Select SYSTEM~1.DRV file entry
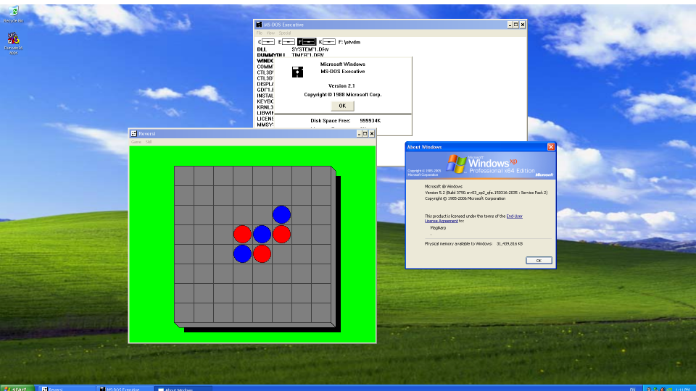The width and height of the screenshot is (696, 391). click(310, 49)
